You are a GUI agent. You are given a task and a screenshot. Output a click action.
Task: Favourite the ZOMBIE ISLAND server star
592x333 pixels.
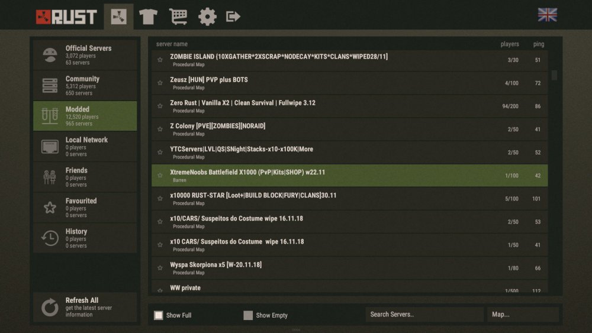(160, 60)
